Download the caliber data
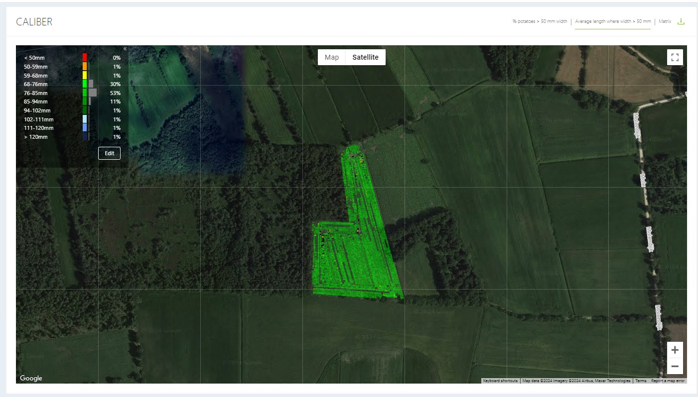698x397 pixels. pos(682,22)
